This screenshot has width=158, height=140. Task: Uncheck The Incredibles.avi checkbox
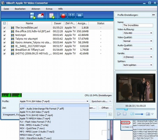(x=4, y=28)
